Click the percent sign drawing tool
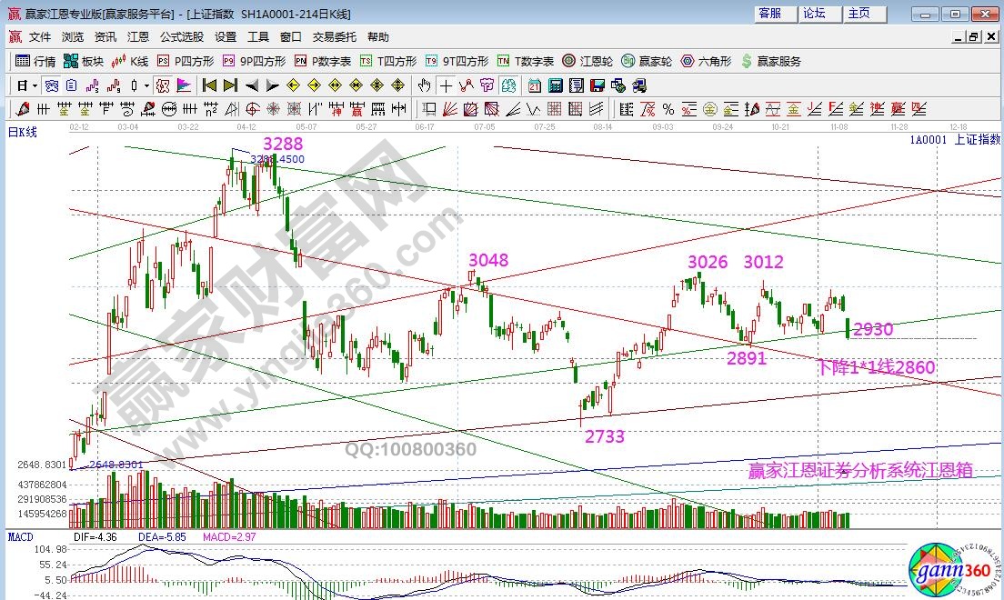This screenshot has height=600, width=1004. click(x=668, y=109)
